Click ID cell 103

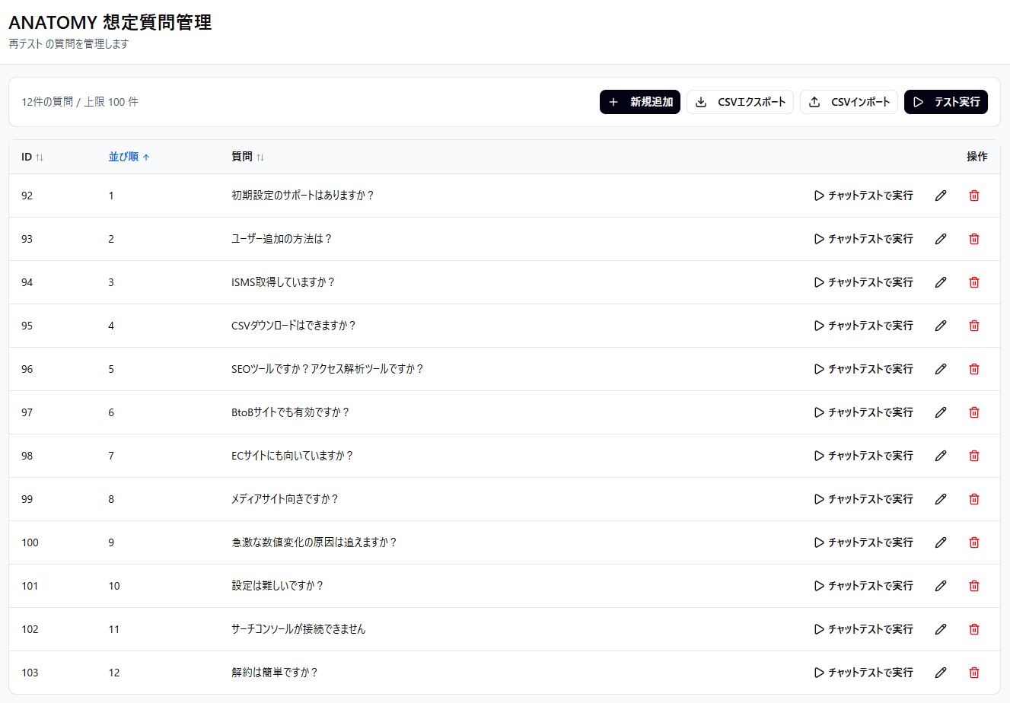coord(30,673)
